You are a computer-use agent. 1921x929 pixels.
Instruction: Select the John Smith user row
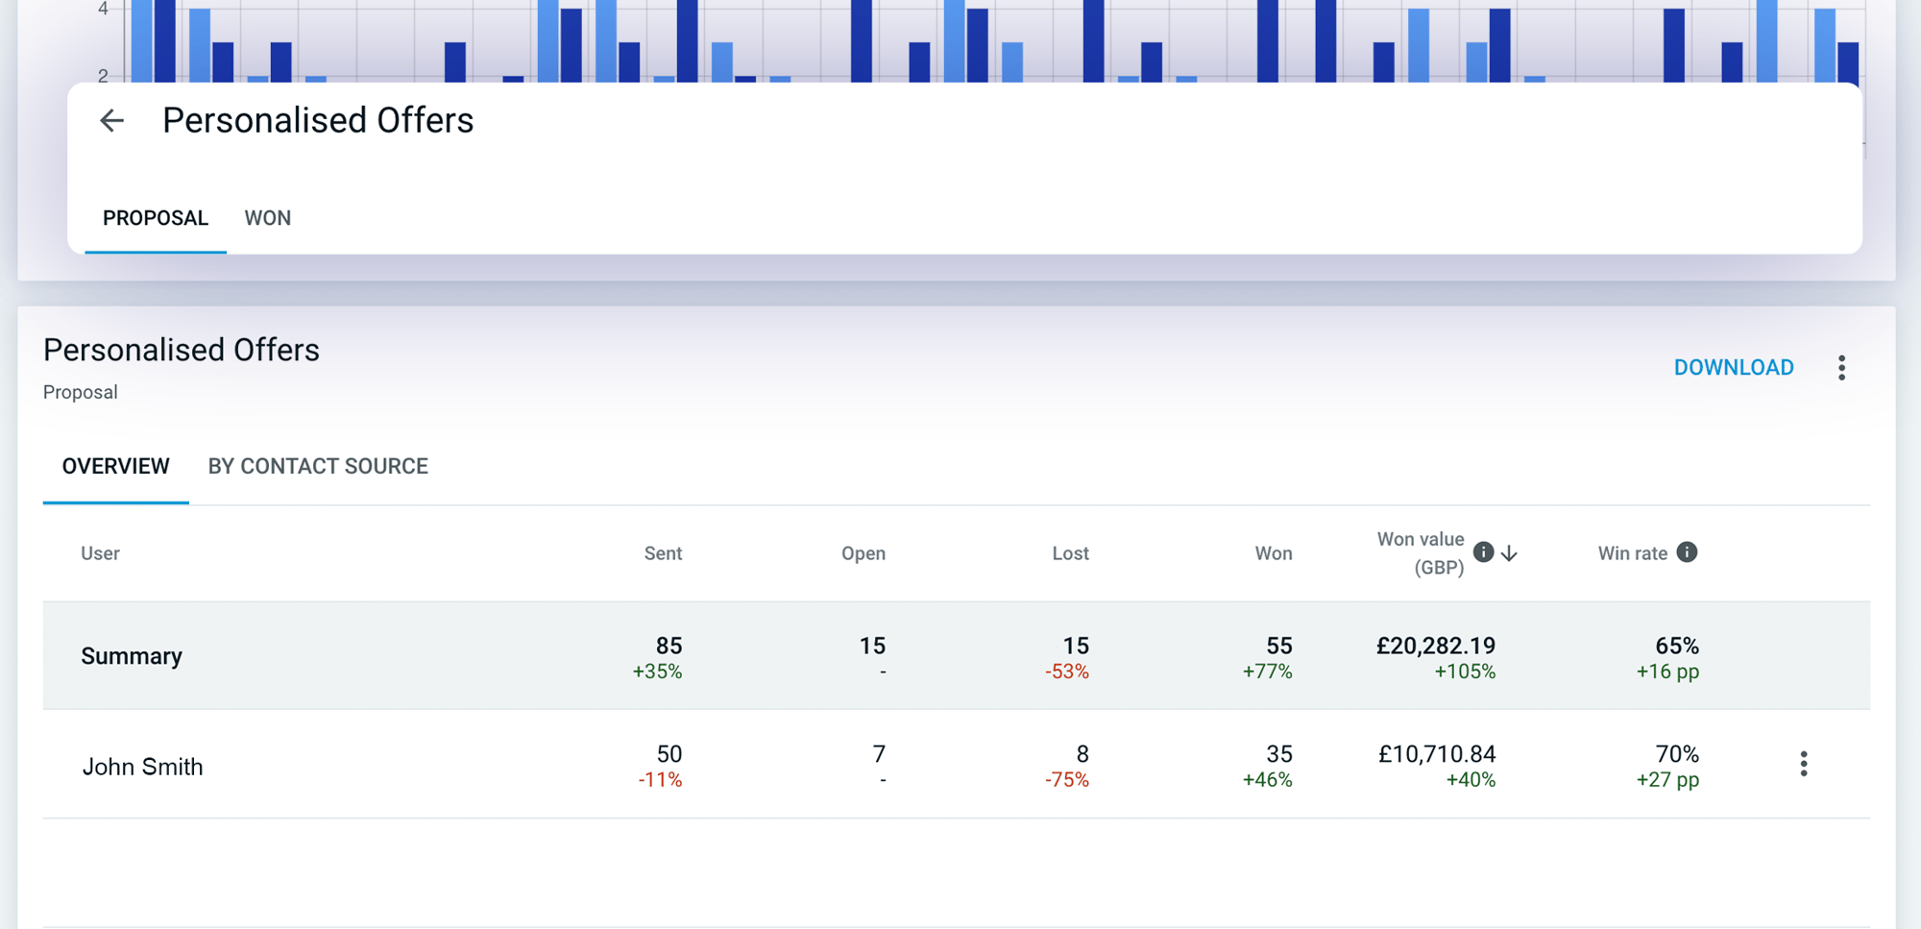[x=143, y=767]
